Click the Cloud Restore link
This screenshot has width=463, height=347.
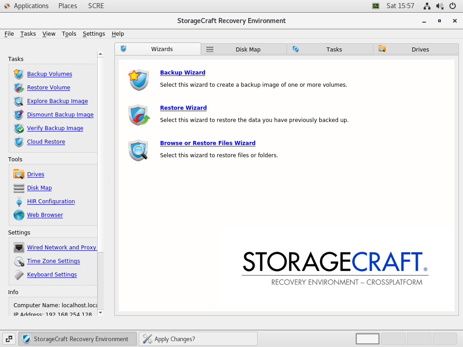(x=46, y=141)
